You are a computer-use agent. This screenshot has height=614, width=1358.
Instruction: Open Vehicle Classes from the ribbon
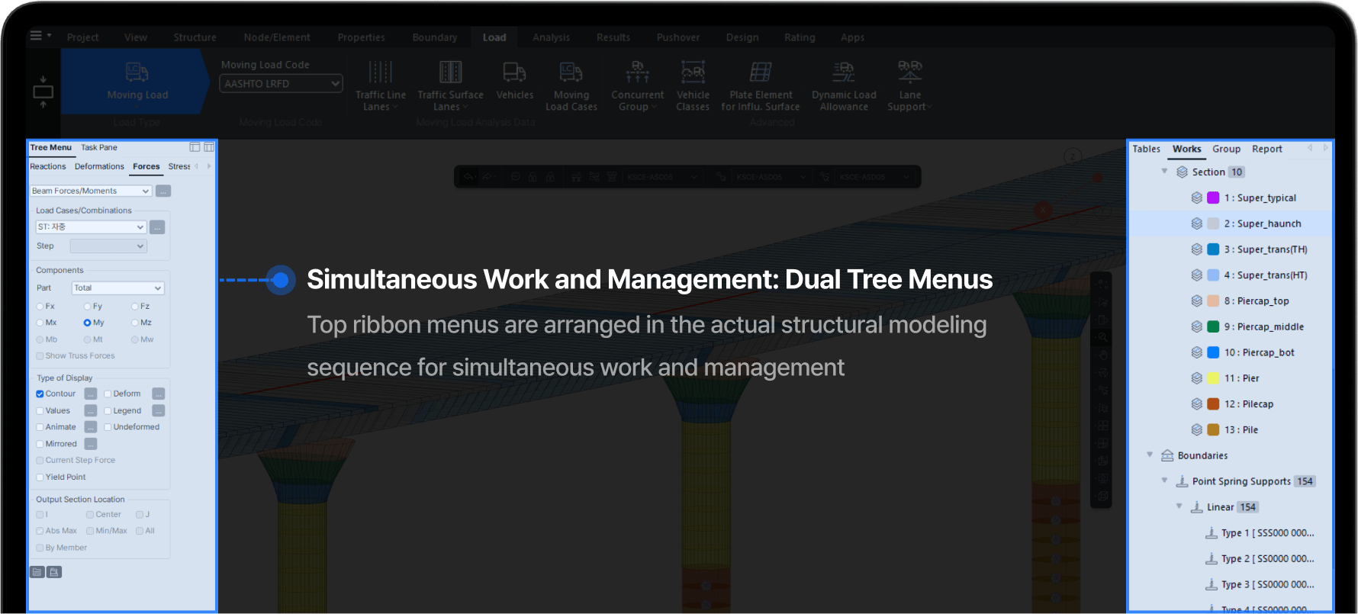pyautogui.click(x=693, y=73)
